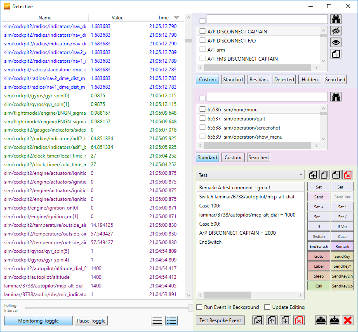Switch to the plain lines list view icon

coord(157,321)
